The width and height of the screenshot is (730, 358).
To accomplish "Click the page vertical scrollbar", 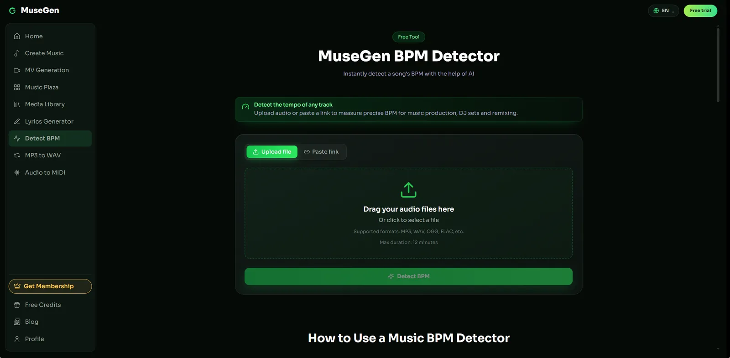I will (x=718, y=65).
